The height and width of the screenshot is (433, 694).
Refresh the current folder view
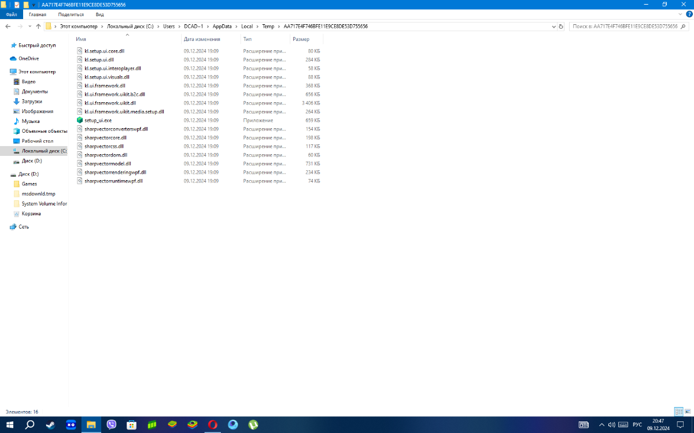coord(561,26)
